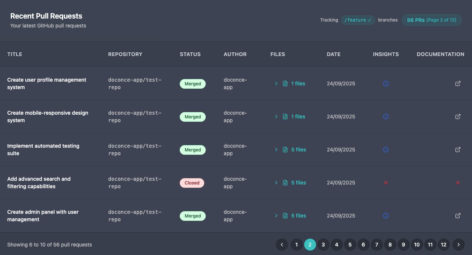The width and height of the screenshot is (472, 255).
Task: Open external documentation for Implement automated testing suite
Action: [x=458, y=150]
